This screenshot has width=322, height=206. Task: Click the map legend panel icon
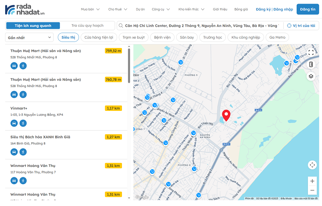[x=311, y=65]
